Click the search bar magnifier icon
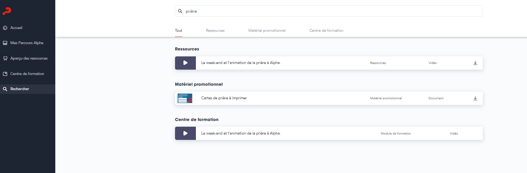This screenshot has height=173, width=527. click(180, 11)
